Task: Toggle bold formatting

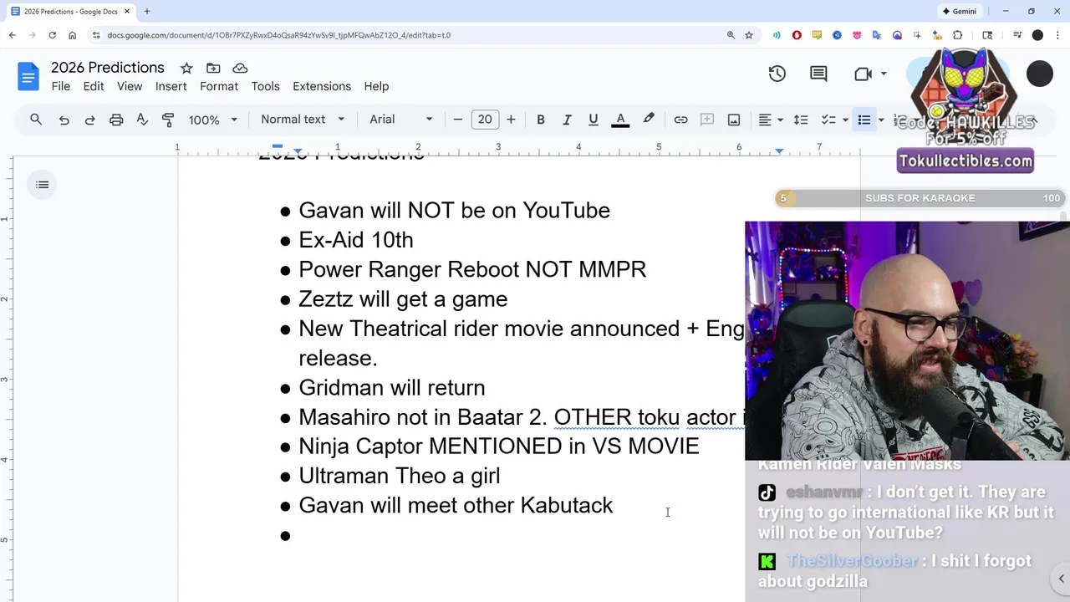Action: point(541,120)
